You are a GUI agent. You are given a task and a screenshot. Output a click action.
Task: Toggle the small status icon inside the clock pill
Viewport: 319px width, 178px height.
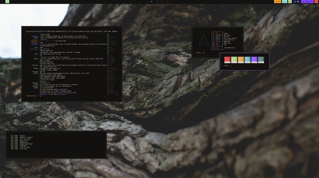pos(303,2)
